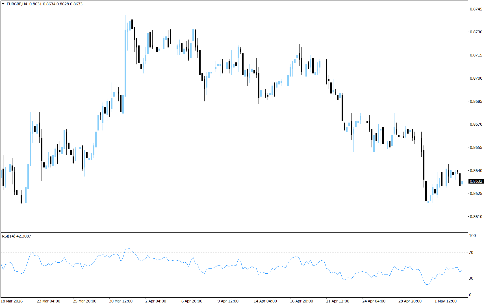Screen dimensions: 486x305
Task: Click the 30 Mar 12:00 time label
Action: [x=121, y=301]
